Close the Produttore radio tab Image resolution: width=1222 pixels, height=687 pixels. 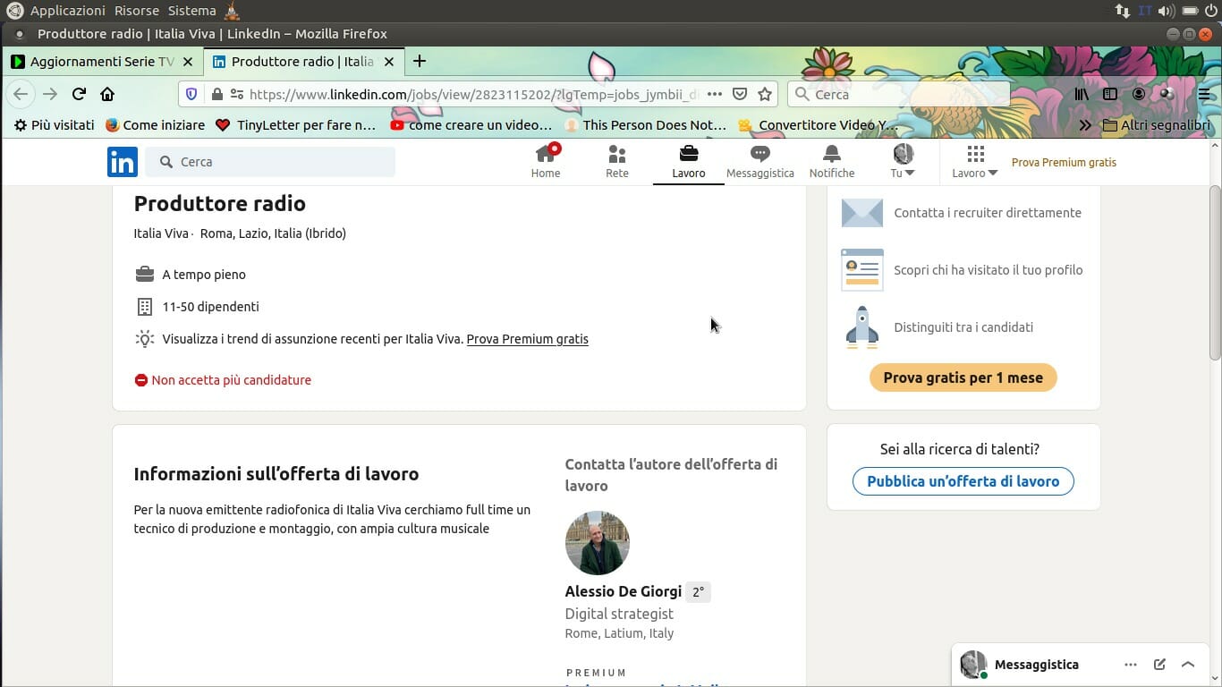tap(389, 62)
